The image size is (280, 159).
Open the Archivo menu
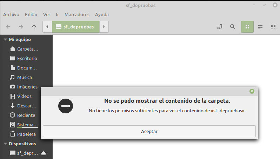[11, 15]
